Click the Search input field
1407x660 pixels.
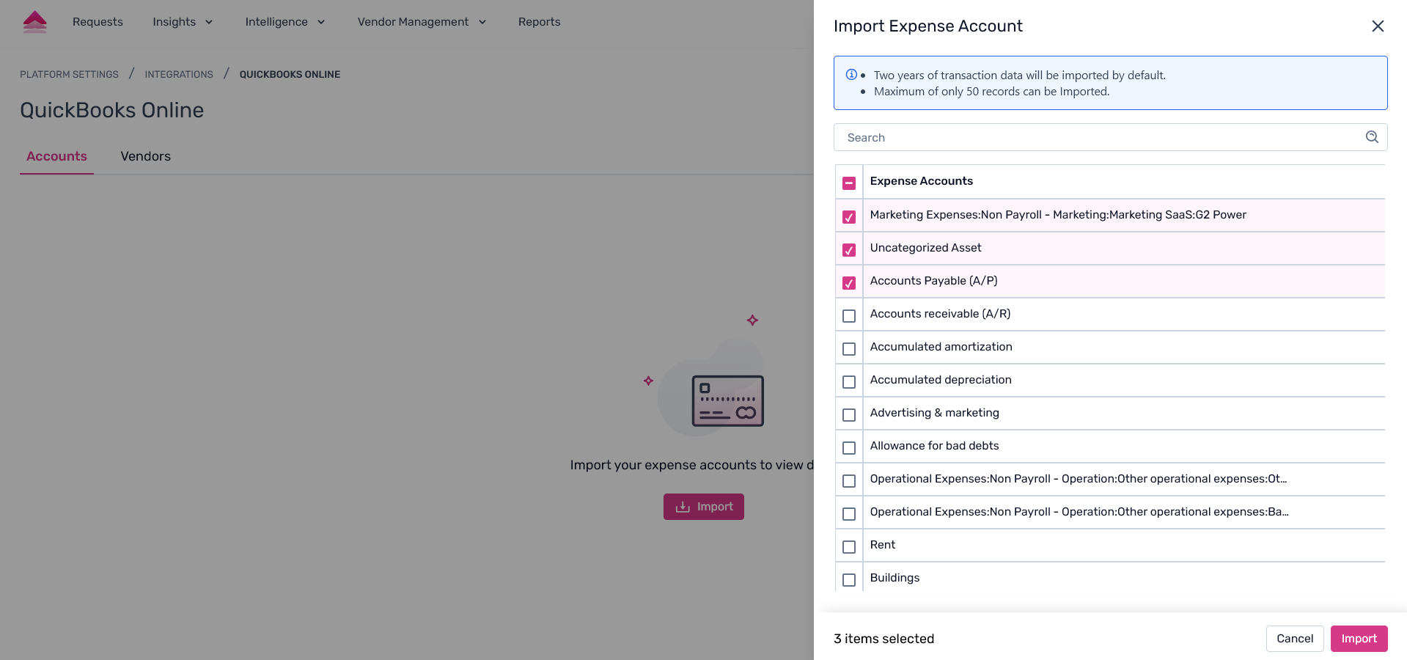click(1100, 137)
